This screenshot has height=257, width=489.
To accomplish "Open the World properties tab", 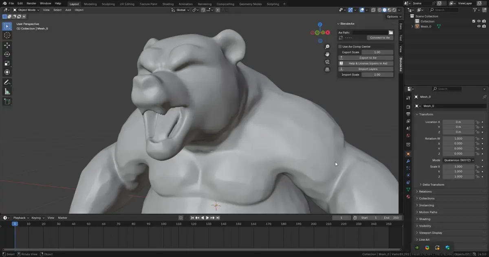I will pos(408,135).
